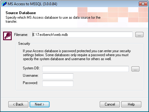The height and width of the screenshot is (112, 149).
Task: Return to previous page with Back
Action: click(x=18, y=104)
